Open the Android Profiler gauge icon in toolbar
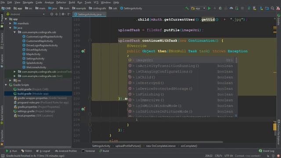Screen dimensions: 281x158 231,8
